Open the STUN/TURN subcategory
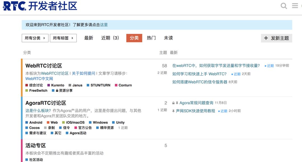This screenshot has width=302, height=162. [x=98, y=85]
